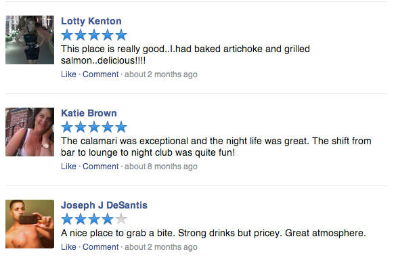The image size is (396, 264).
Task: Comment on Joseph J DeSantis's review
Action: point(100,247)
